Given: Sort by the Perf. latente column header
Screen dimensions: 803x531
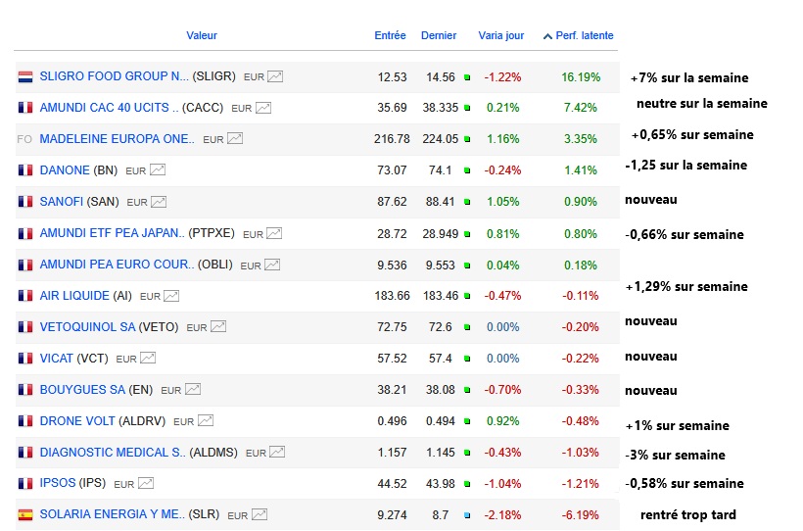Looking at the screenshot, I should tap(585, 35).
